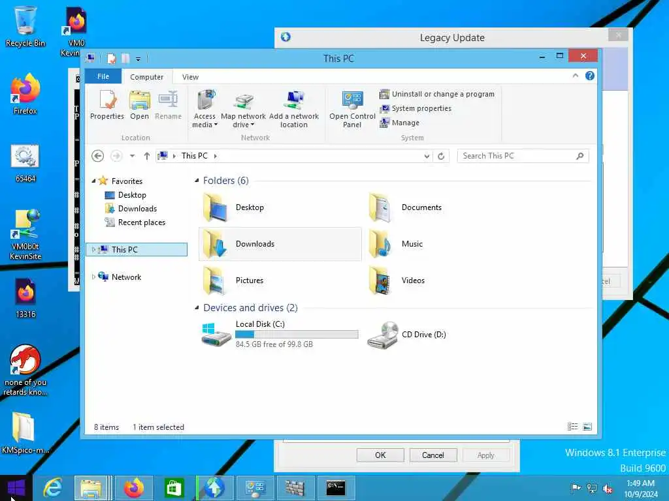Click the Search This PC field
Viewport: 669px width, 501px height.
[x=523, y=156]
